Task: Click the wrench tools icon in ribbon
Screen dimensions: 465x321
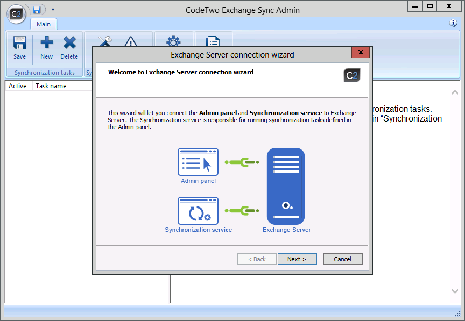Action: (105, 41)
